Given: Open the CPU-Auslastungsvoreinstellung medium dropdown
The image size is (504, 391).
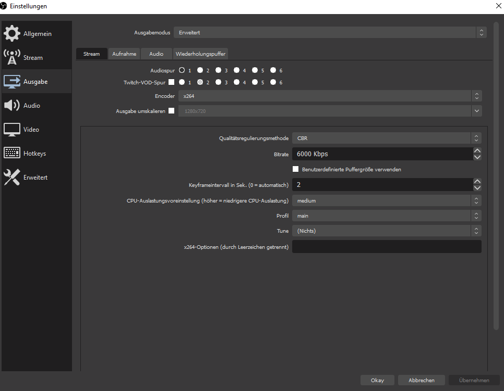Looking at the screenshot, I should [x=387, y=201].
